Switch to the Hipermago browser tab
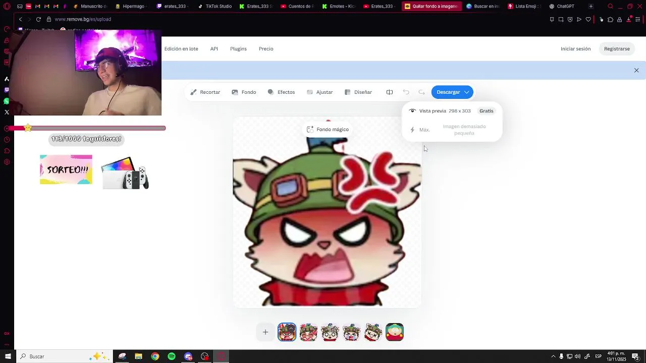The height and width of the screenshot is (363, 646). tap(131, 7)
